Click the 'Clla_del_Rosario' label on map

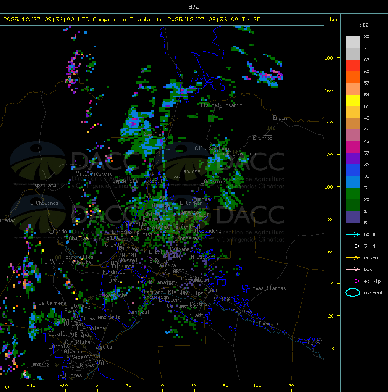click(220, 105)
